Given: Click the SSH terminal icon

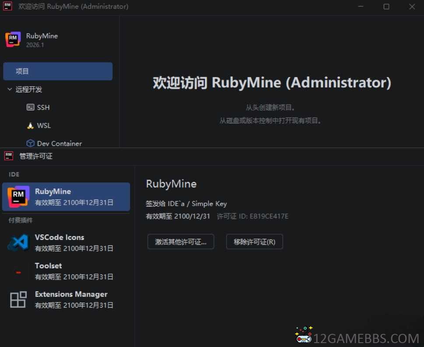Looking at the screenshot, I should (x=30, y=107).
